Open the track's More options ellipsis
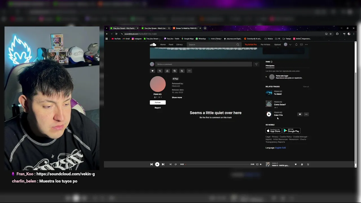The height and width of the screenshot is (203, 361). (x=189, y=71)
